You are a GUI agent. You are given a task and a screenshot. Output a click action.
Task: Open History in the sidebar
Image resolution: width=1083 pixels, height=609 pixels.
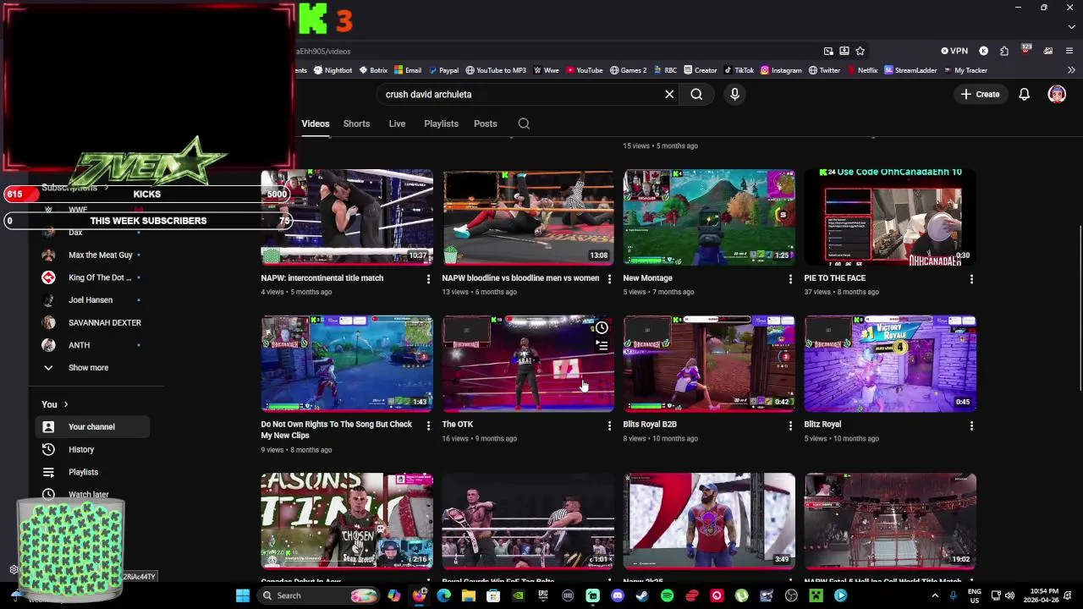pyautogui.click(x=81, y=449)
